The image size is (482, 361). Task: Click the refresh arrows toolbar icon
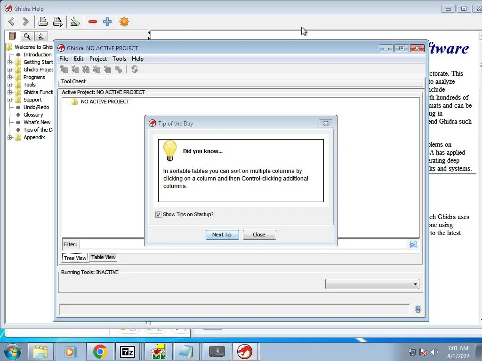pos(135,70)
